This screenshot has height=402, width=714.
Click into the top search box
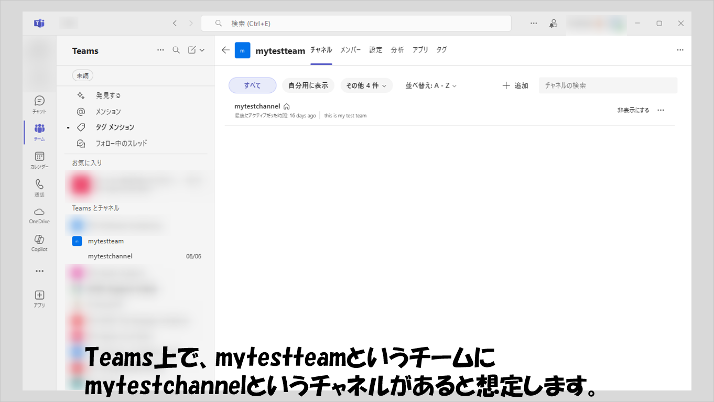point(356,23)
